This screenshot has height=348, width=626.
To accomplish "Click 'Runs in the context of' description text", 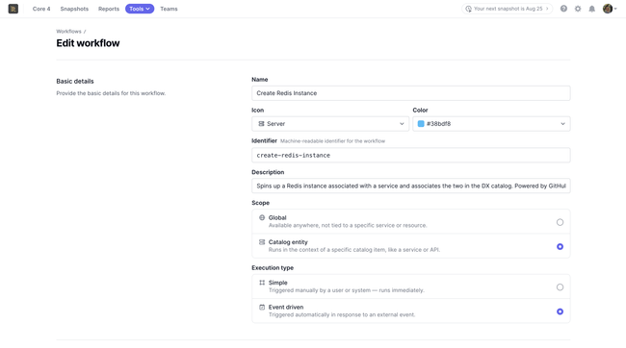I will click(x=354, y=250).
